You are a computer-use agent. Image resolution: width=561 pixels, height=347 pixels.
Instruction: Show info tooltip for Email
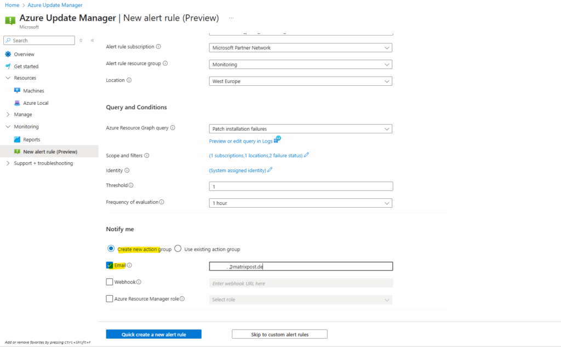tap(129, 265)
